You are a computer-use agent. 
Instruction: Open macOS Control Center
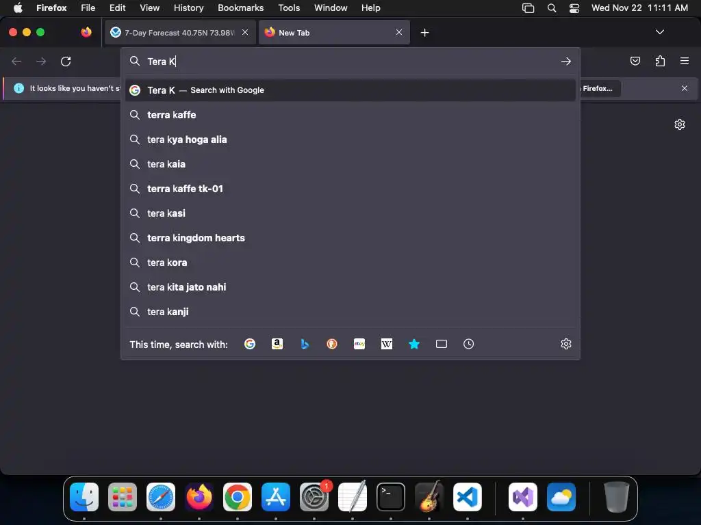[574, 8]
